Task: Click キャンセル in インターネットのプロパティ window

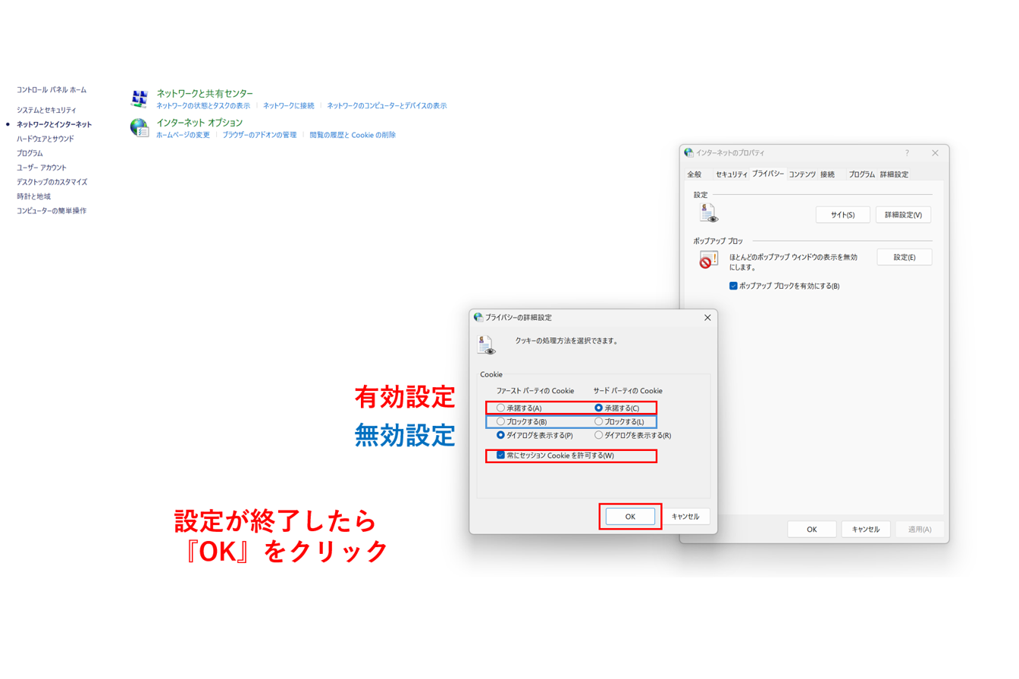Action: [x=866, y=529]
